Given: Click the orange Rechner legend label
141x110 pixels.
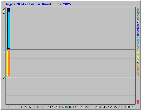Looking at the screenshot, I should click(x=138, y=70).
